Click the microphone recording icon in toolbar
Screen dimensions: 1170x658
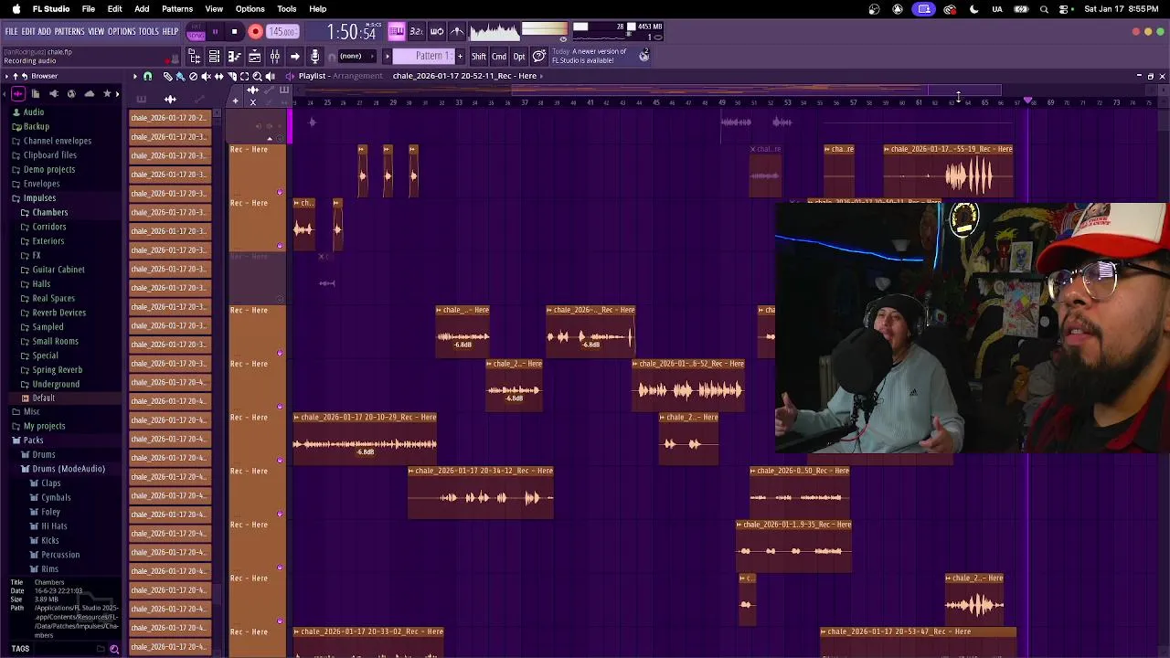pyautogui.click(x=314, y=57)
